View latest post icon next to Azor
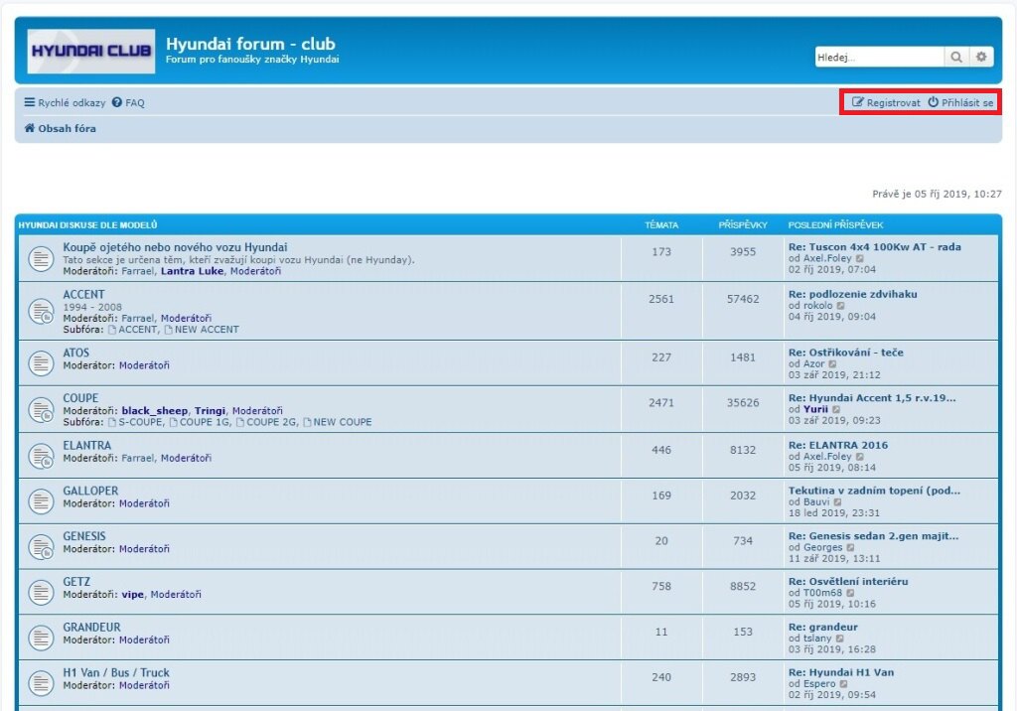The width and height of the screenshot is (1017, 711). pyautogui.click(x=833, y=363)
